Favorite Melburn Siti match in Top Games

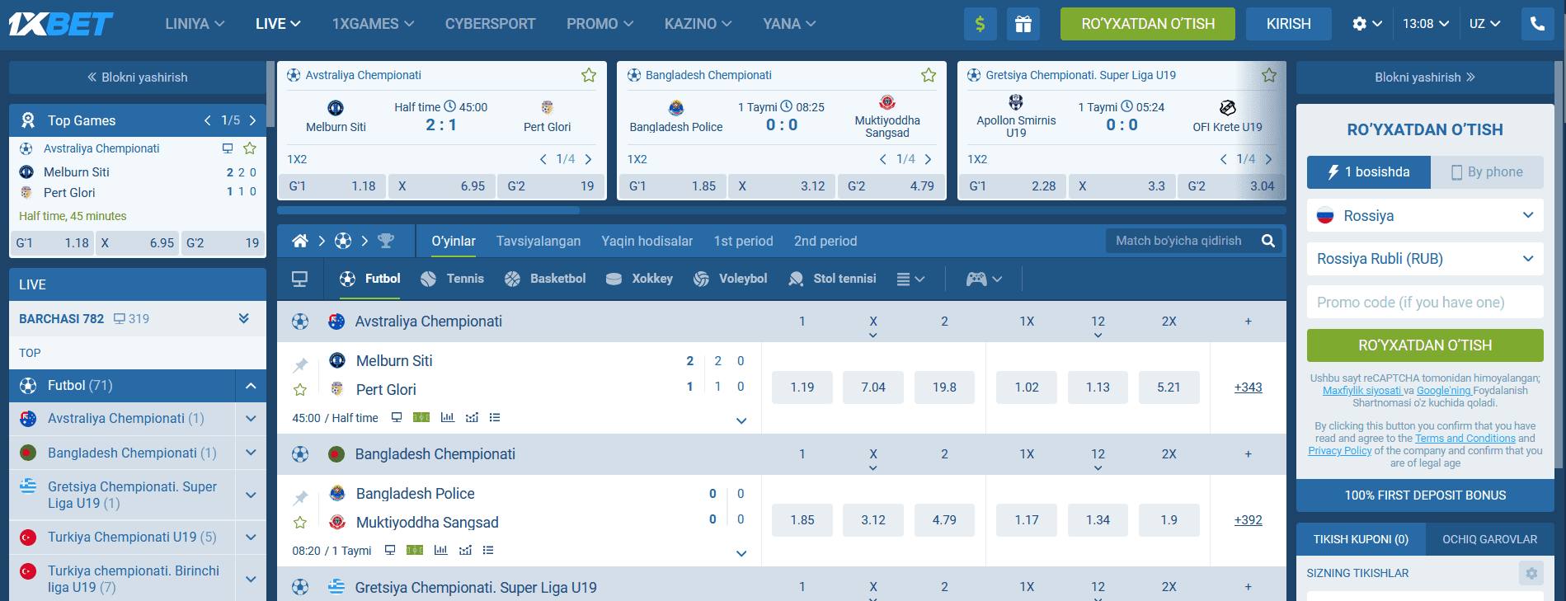pyautogui.click(x=250, y=148)
